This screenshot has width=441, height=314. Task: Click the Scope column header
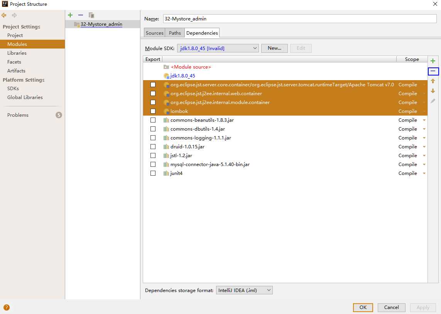click(412, 59)
